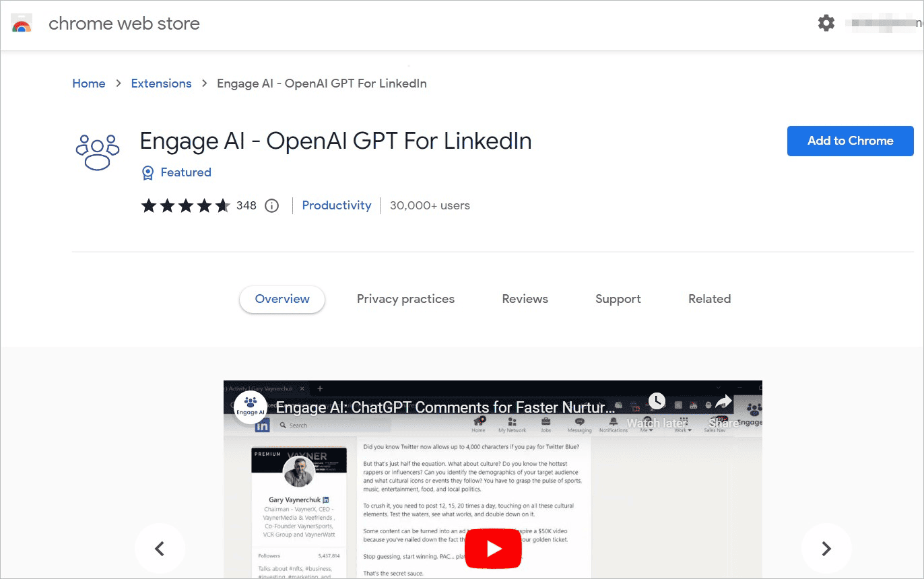Go to previous screenshot with left arrow
Viewport: 924px width, 579px height.
tap(160, 549)
